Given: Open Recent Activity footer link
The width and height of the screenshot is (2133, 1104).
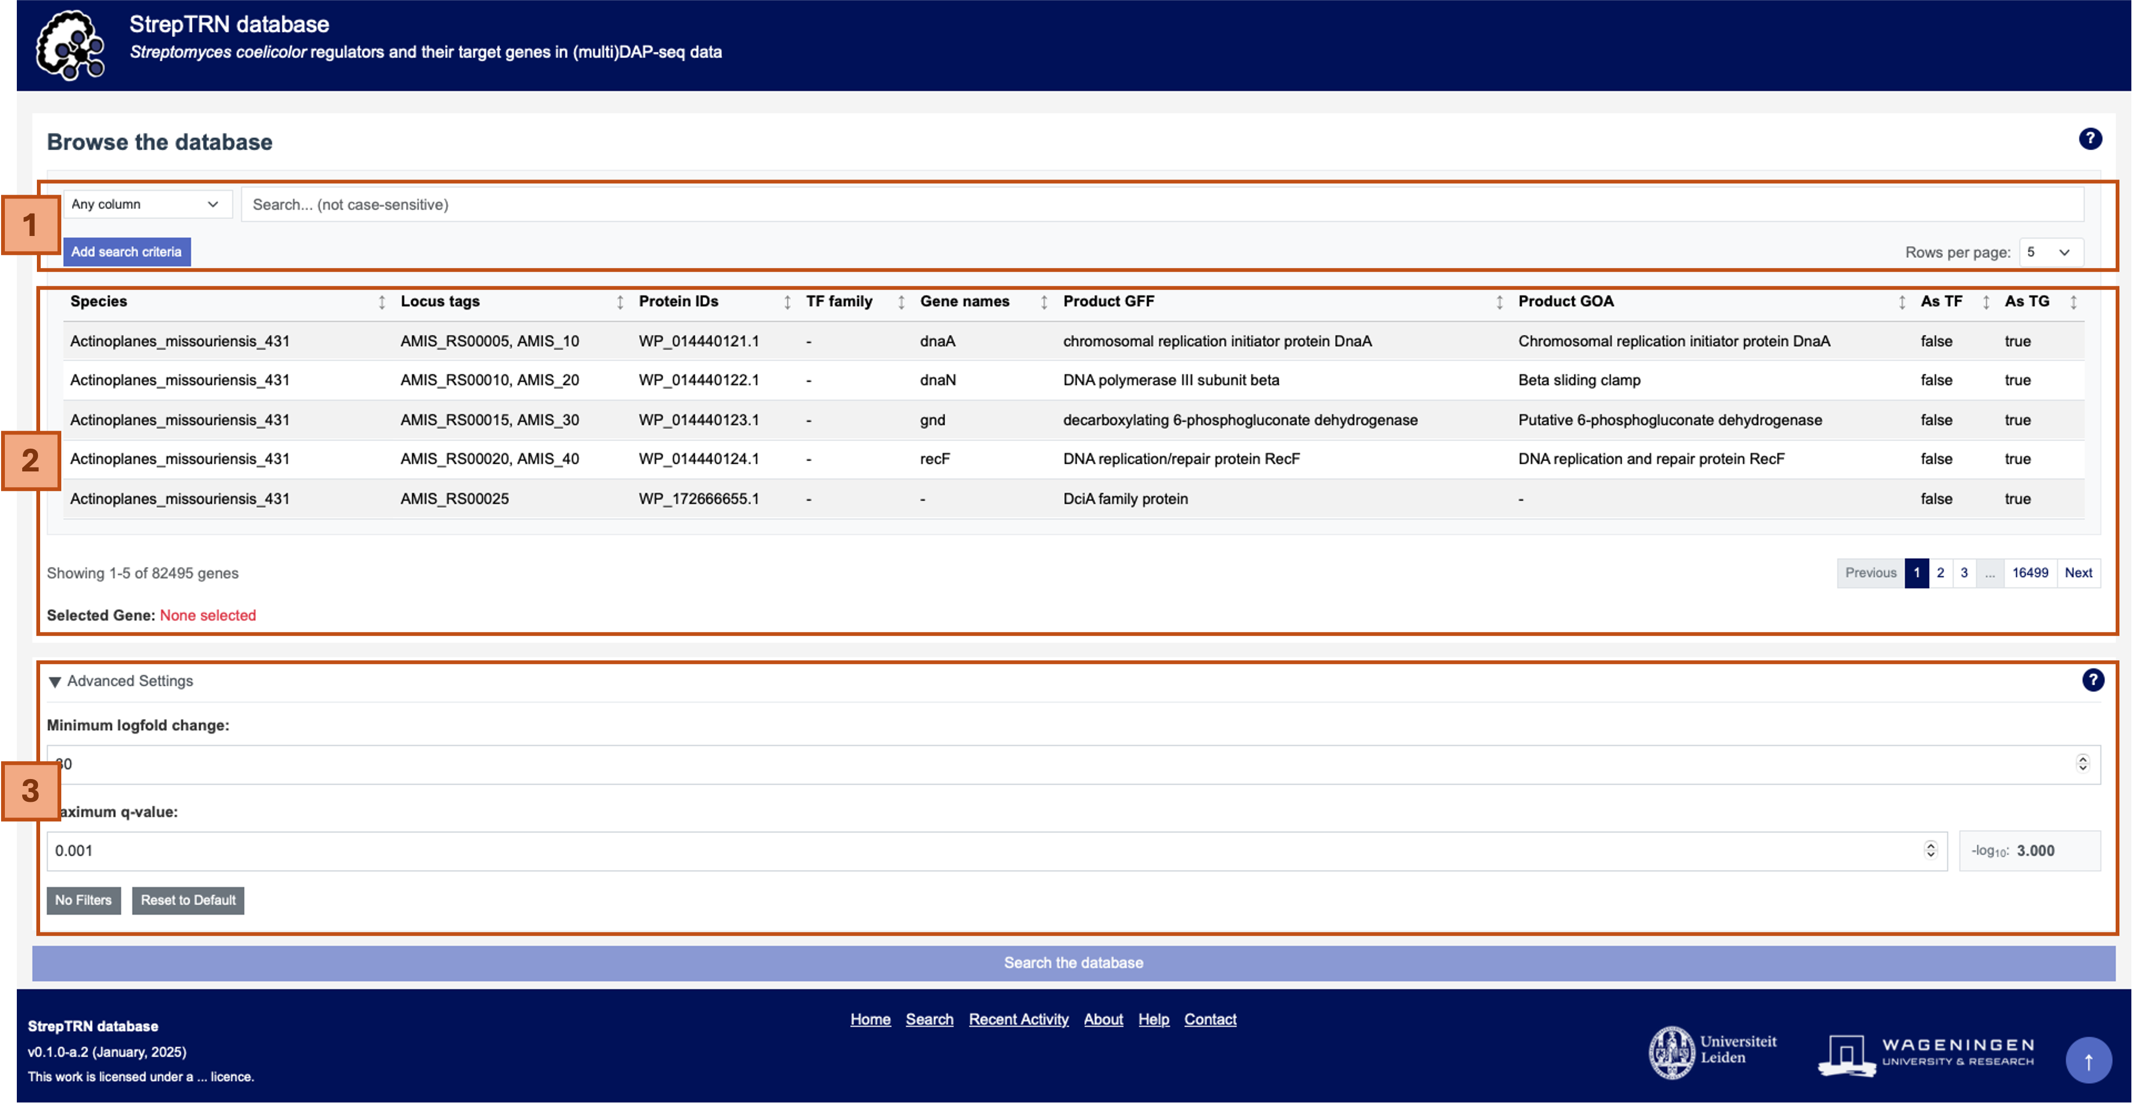Looking at the screenshot, I should point(1018,1019).
